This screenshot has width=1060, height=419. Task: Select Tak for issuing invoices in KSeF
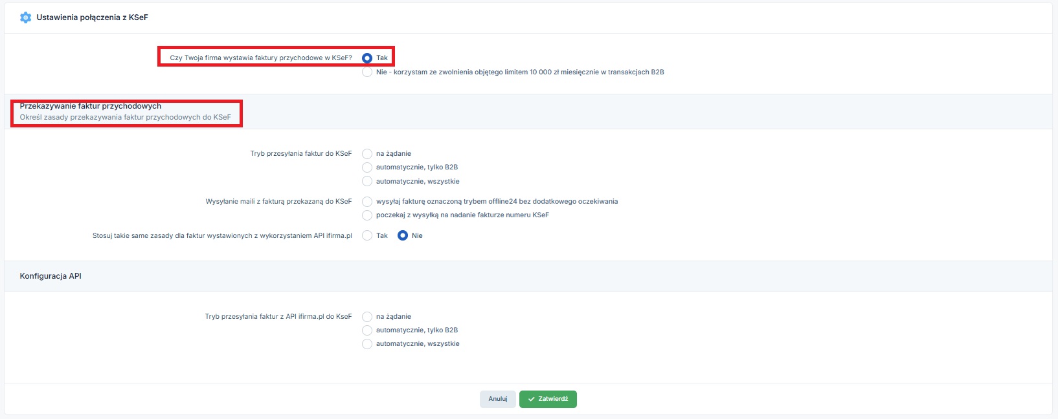[x=367, y=58]
